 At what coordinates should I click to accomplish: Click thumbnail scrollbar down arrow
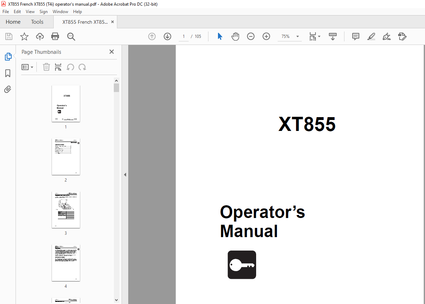click(x=117, y=300)
